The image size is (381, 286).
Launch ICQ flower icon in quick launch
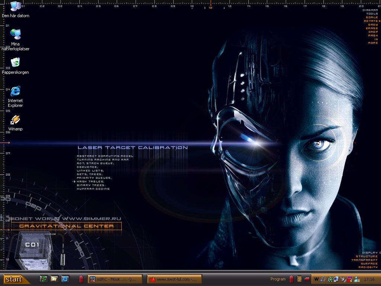point(44,279)
